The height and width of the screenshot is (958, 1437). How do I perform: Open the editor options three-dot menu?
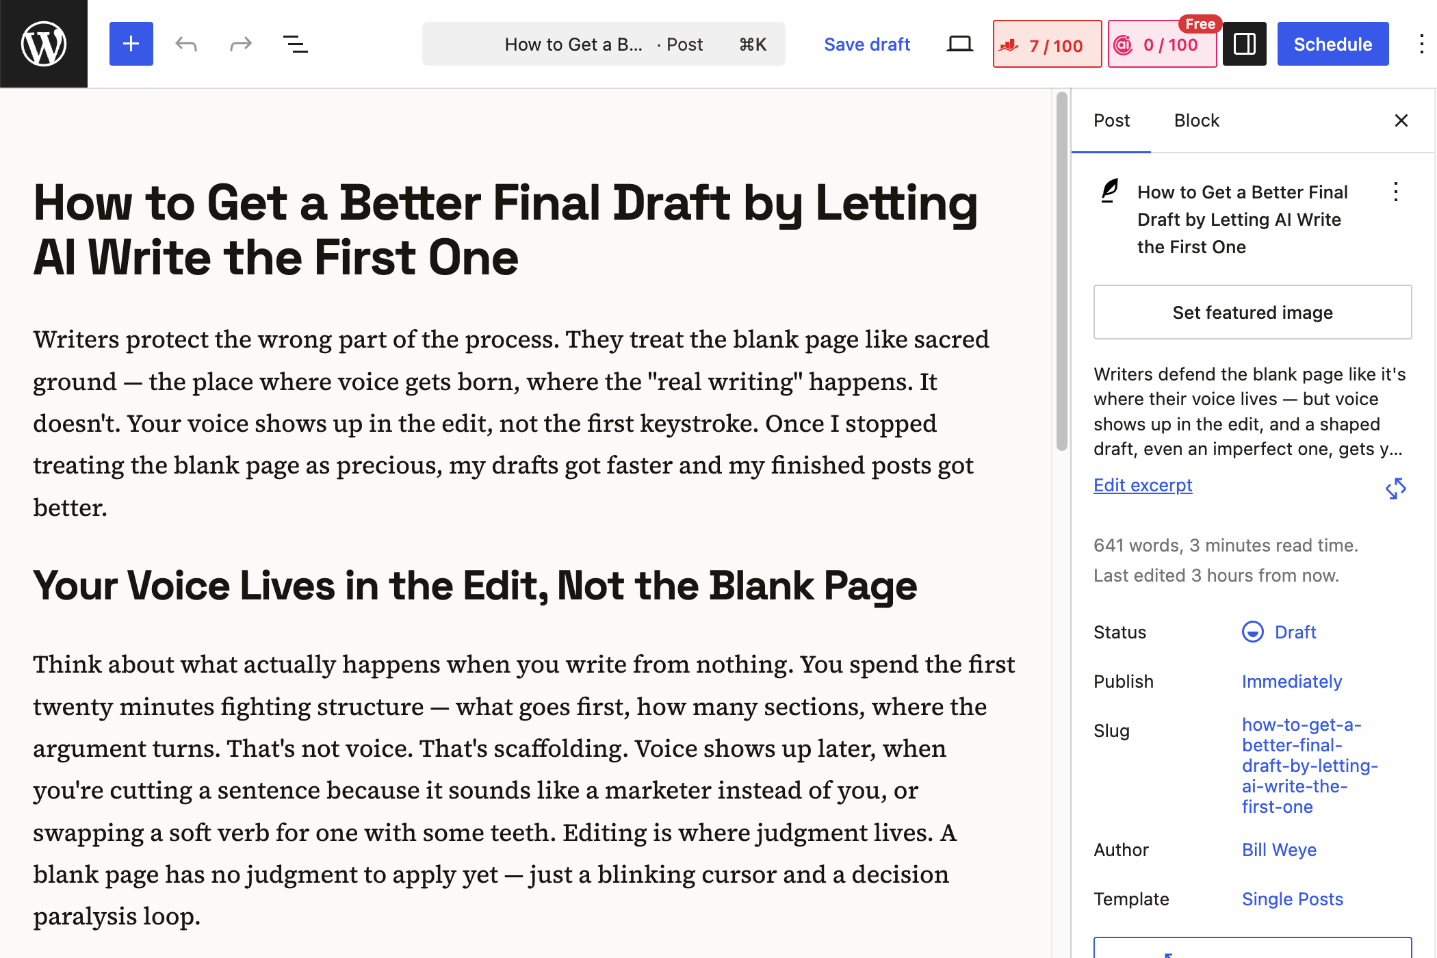pos(1421,44)
